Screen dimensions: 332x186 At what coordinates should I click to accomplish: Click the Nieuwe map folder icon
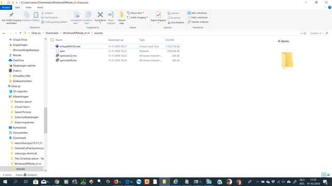coord(121,15)
